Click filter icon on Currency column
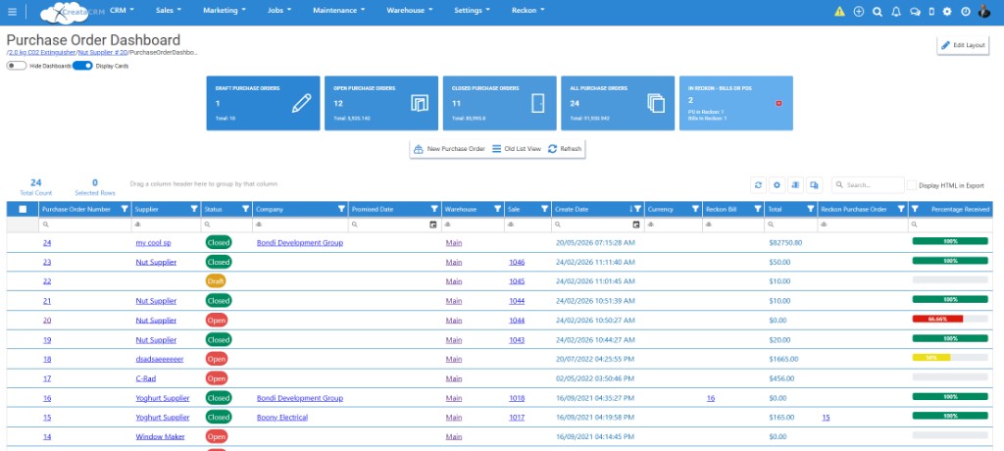The image size is (1004, 451). pos(695,209)
